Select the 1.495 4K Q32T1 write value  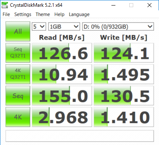click(124, 74)
